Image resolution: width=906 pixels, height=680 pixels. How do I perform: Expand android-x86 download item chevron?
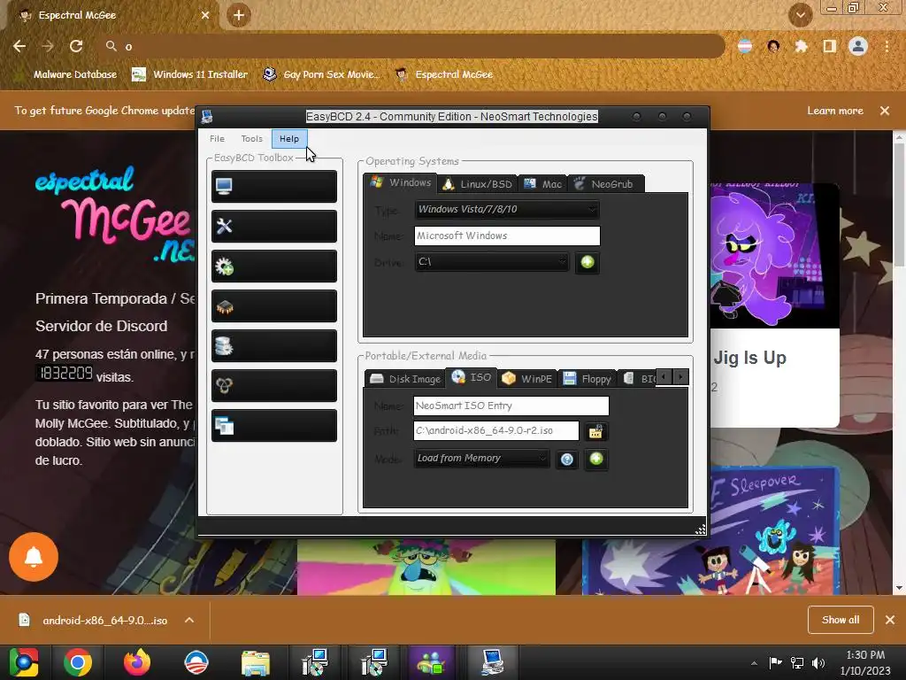coord(189,620)
